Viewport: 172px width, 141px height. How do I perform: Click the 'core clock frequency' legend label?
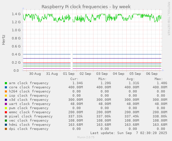[x=30, y=87]
